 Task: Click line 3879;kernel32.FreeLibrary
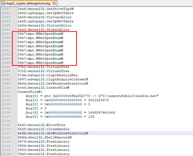44,141
